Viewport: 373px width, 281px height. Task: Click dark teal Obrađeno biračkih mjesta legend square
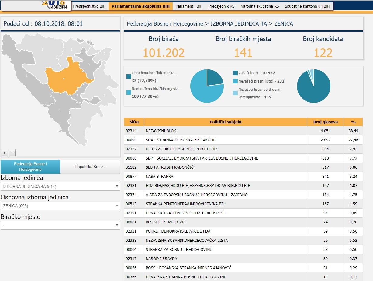[x=129, y=77]
